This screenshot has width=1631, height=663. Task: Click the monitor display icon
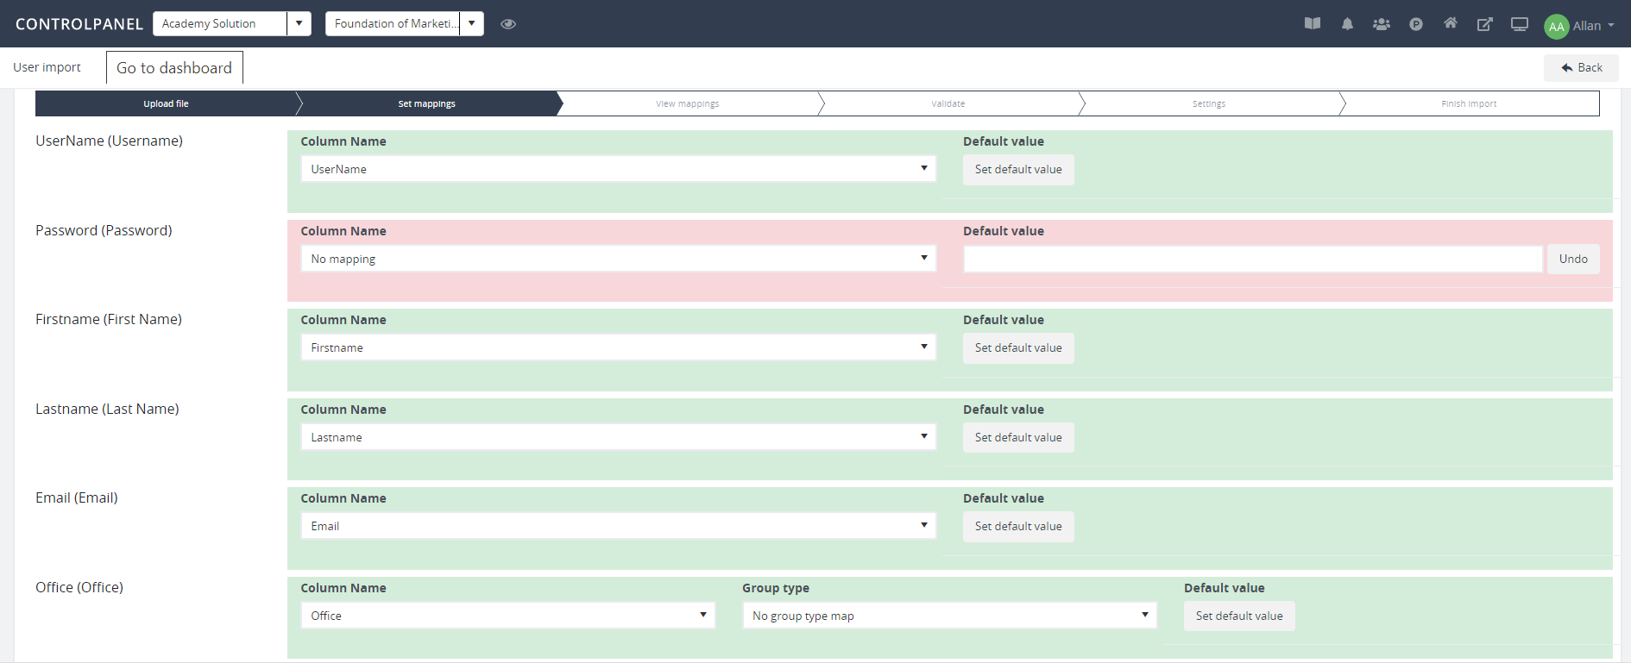(1520, 24)
